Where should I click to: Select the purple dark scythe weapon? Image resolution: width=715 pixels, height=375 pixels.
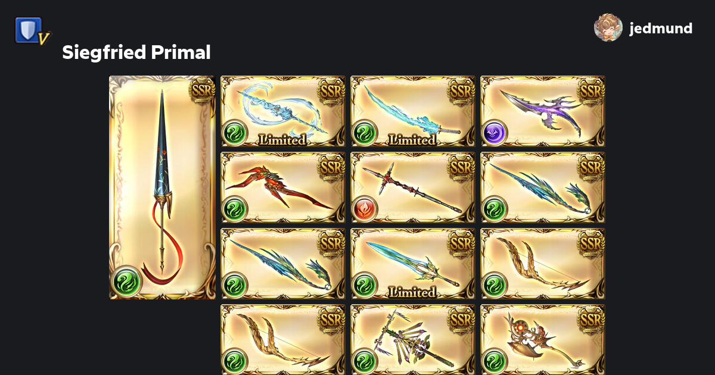point(543,111)
